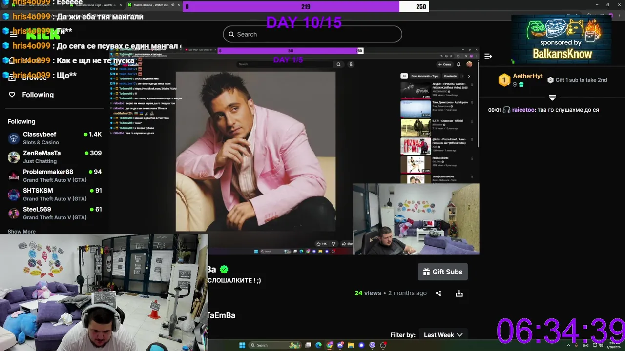Viewport: 625px width, 351px height.
Task: Click raicetoo username in chat
Action: click(523, 110)
